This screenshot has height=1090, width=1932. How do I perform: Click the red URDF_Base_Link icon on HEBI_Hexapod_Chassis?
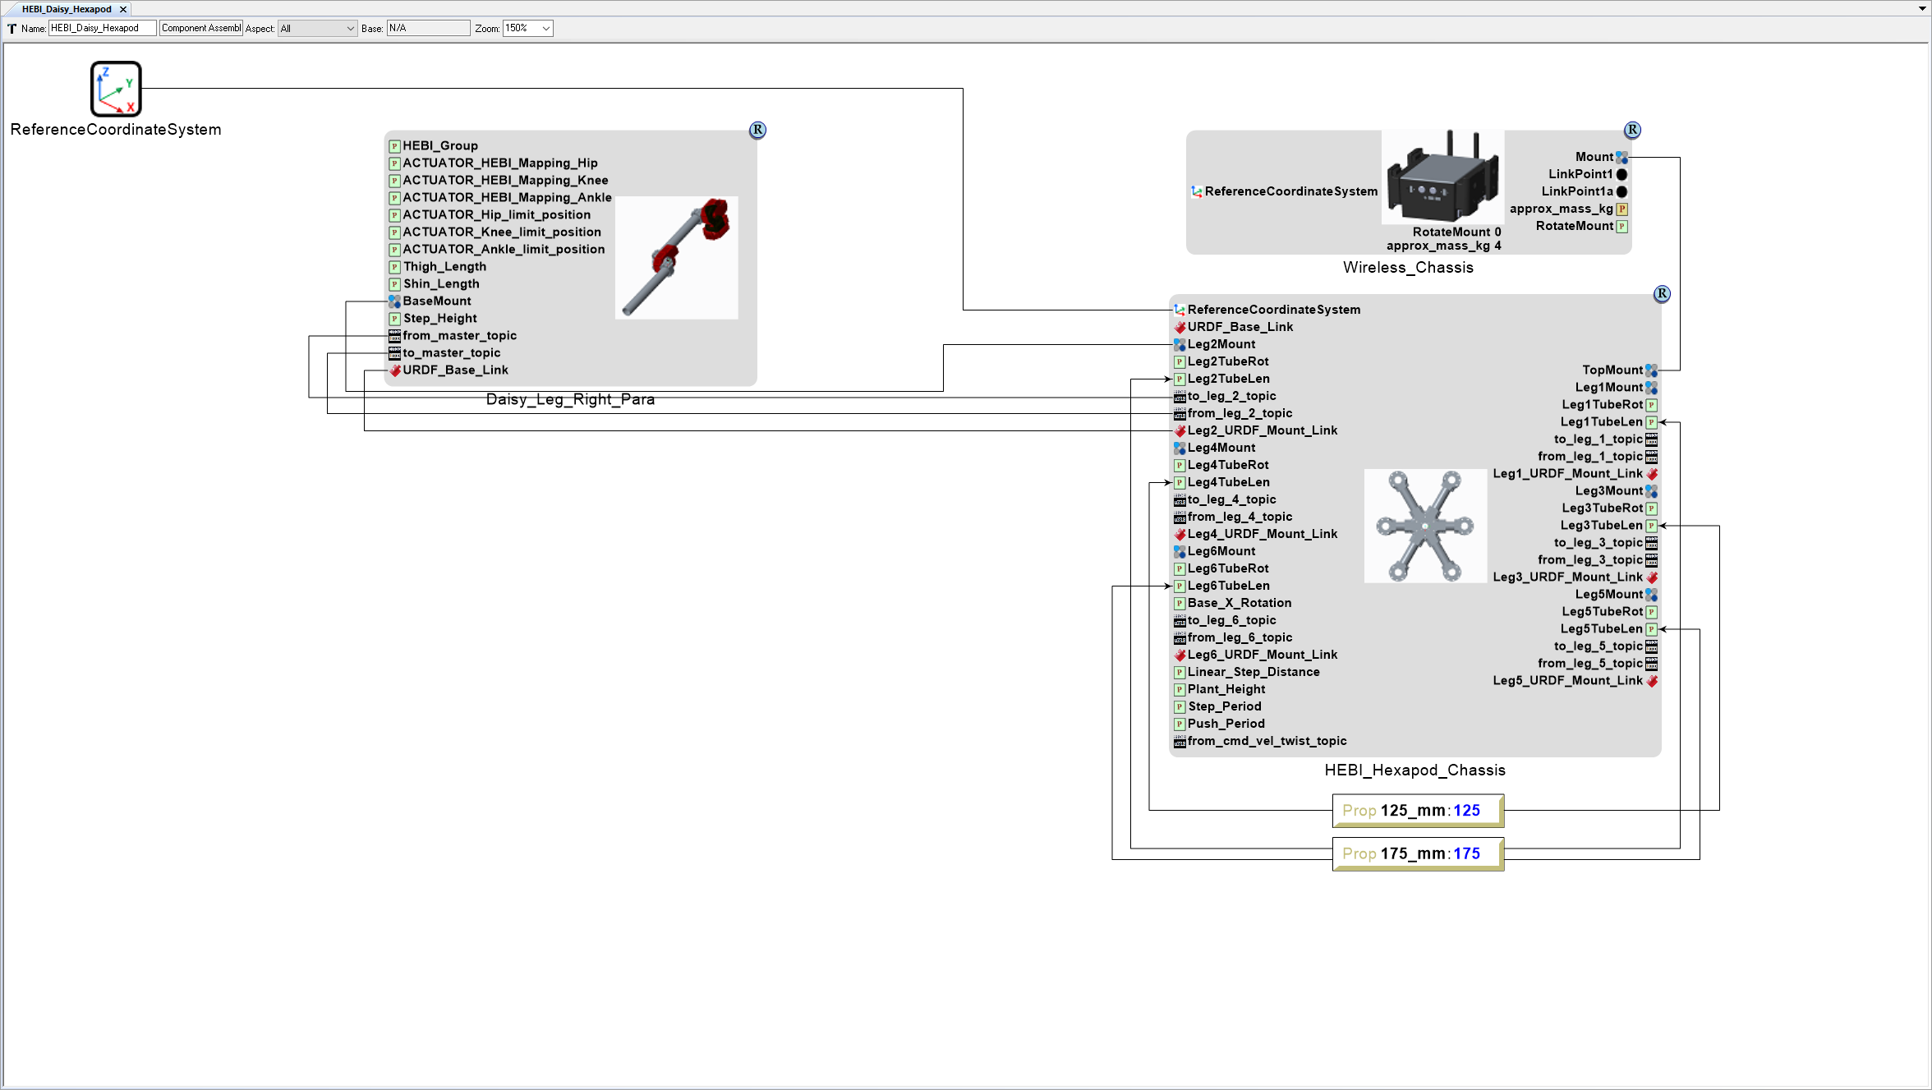(1180, 326)
